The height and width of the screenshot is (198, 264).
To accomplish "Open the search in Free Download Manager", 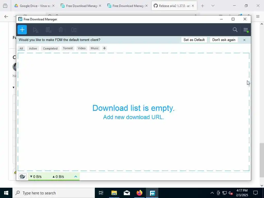I will (x=235, y=30).
